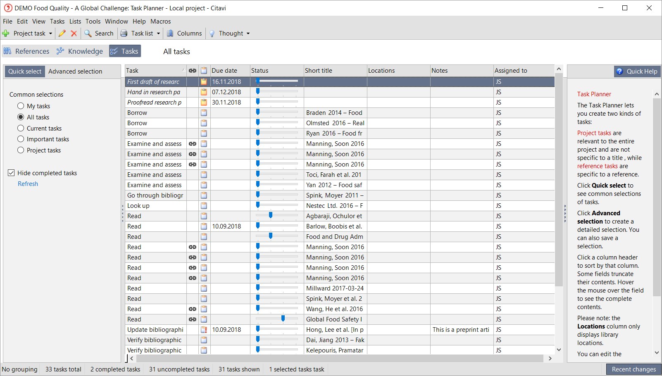Click the Notes column header
Image resolution: width=662 pixels, height=376 pixels.
click(462, 71)
